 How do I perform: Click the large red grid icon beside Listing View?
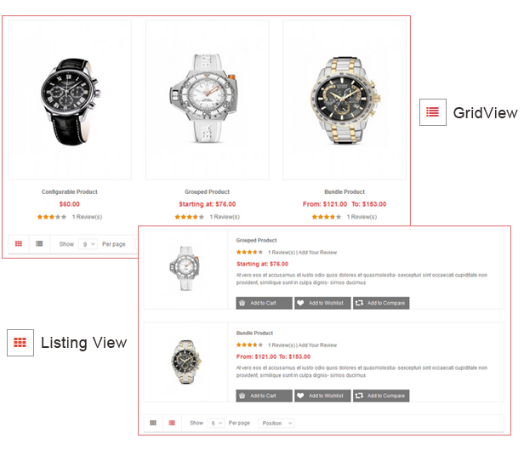coord(20,343)
